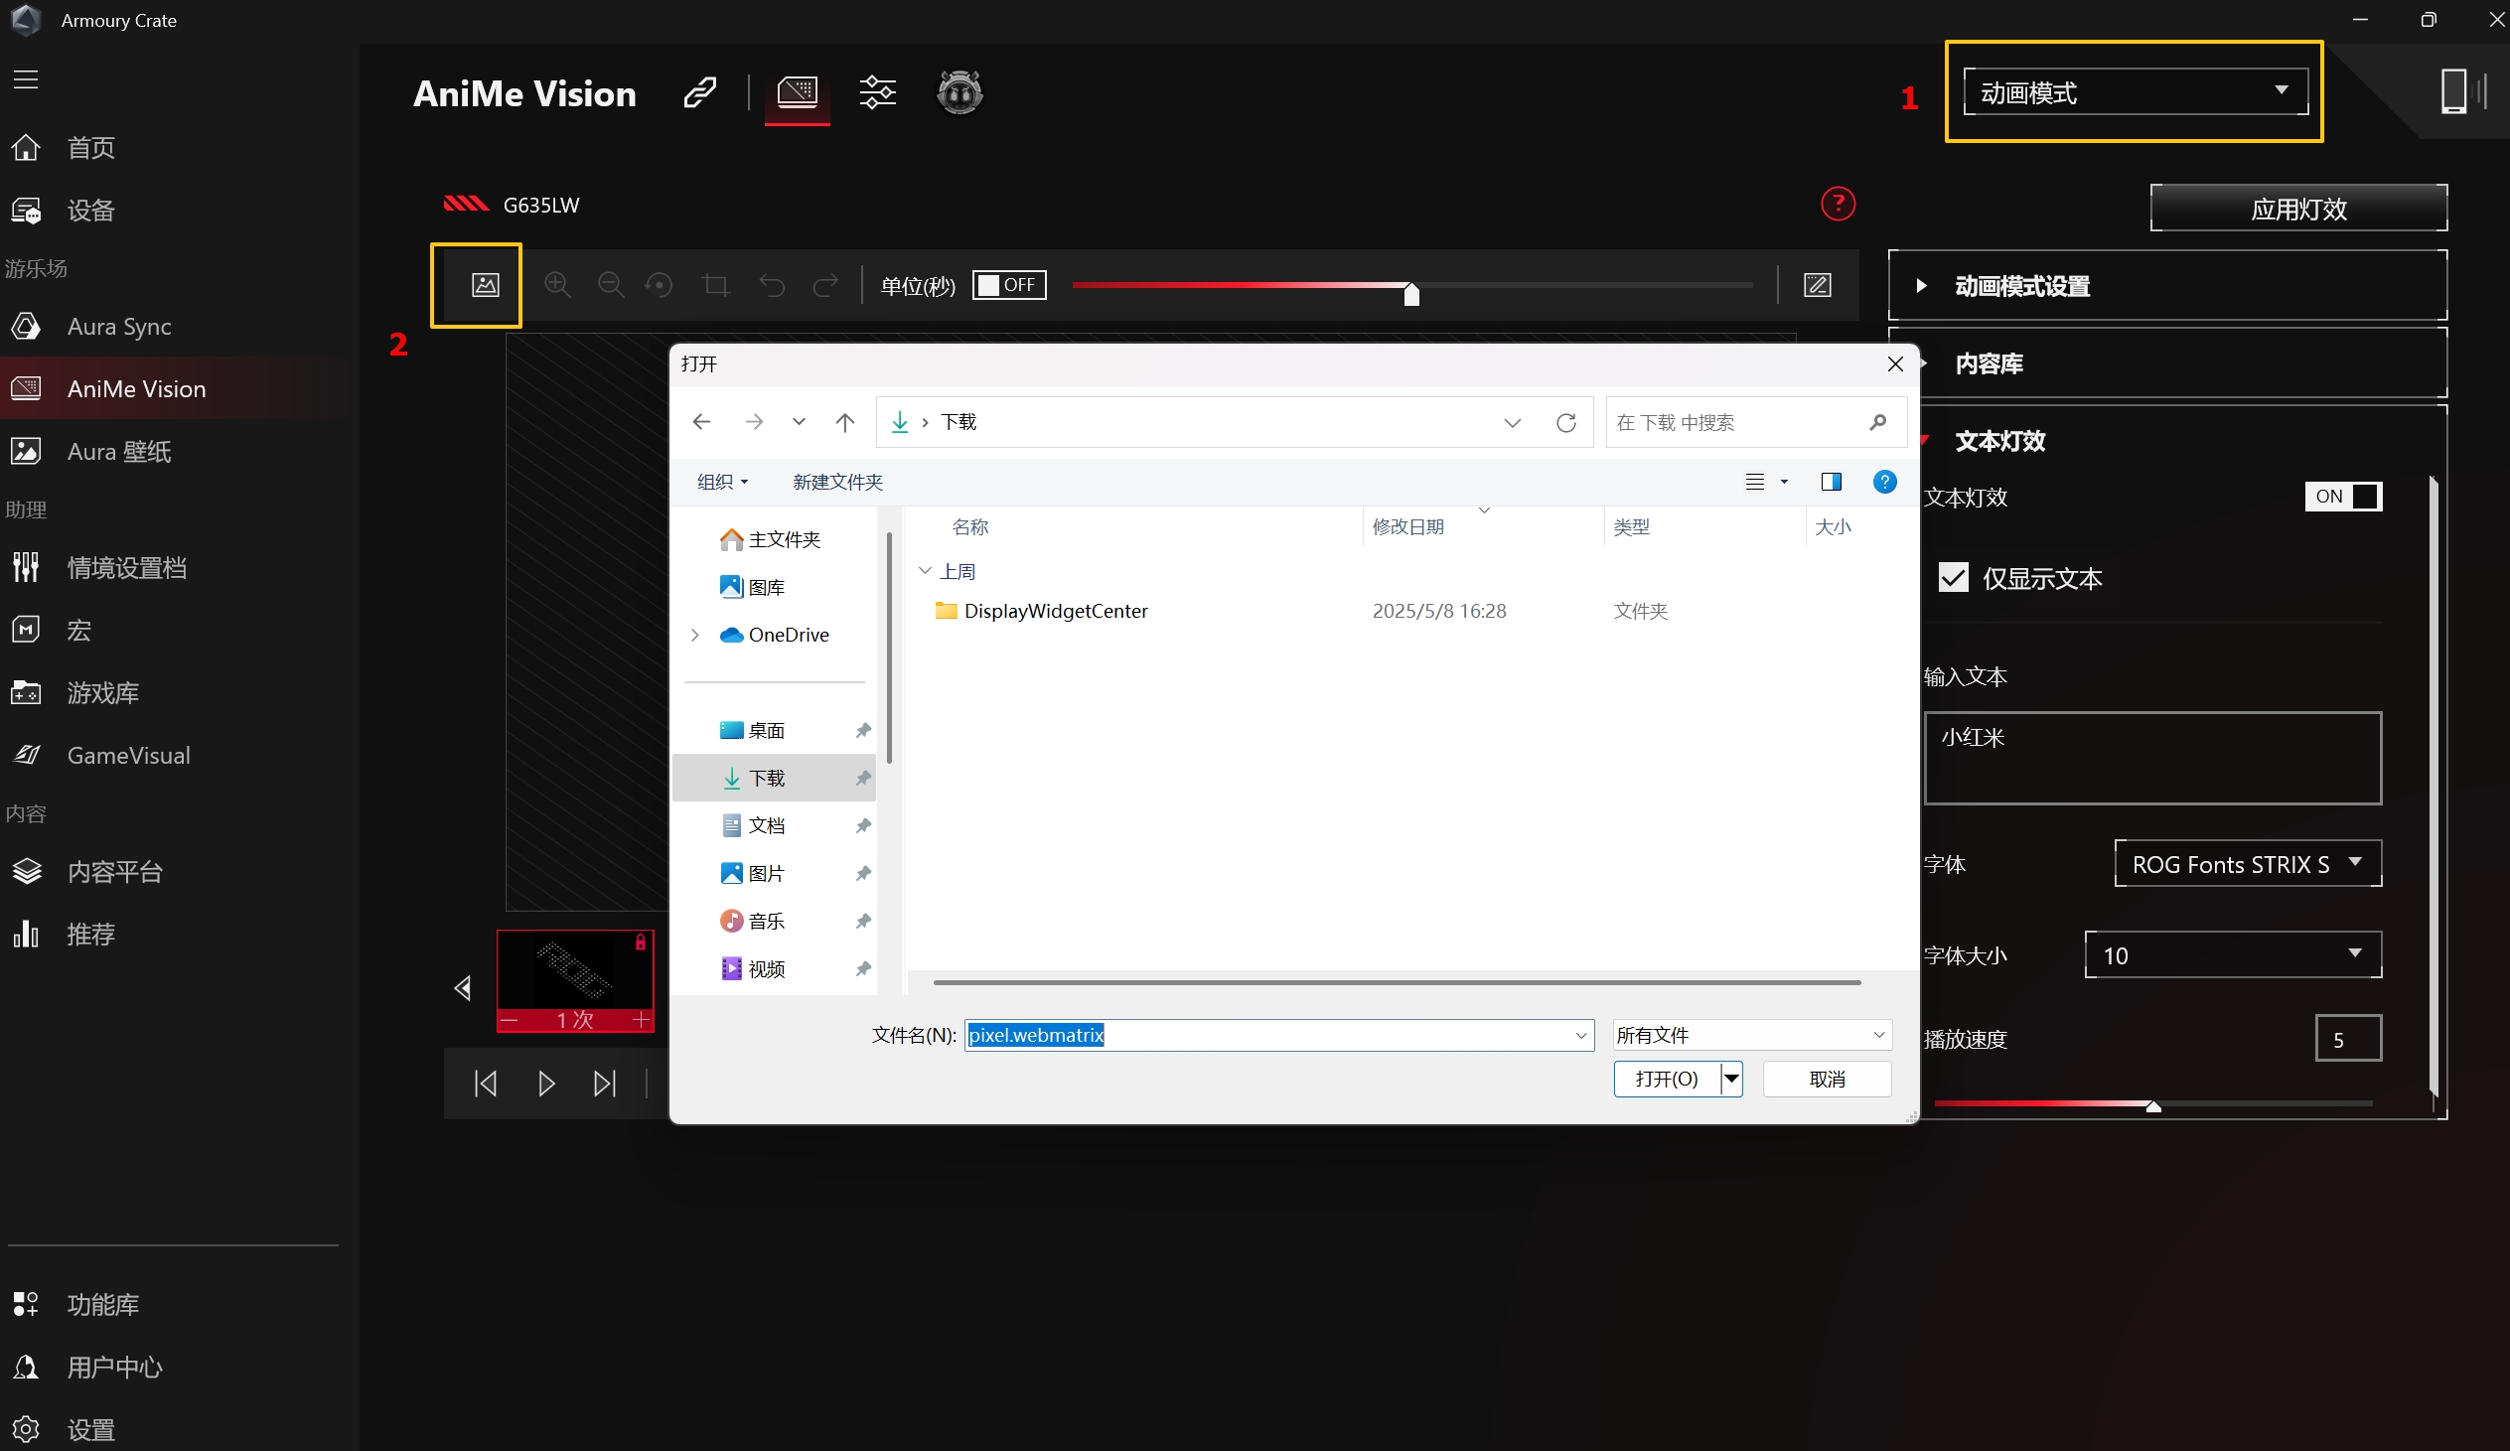This screenshot has width=2510, height=1451.
Task: Open the 组织 menu
Action: click(x=723, y=482)
